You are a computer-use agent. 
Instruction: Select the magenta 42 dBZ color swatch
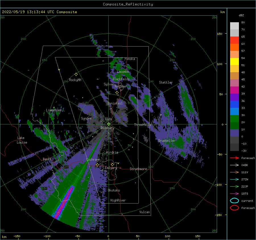(x=234, y=90)
